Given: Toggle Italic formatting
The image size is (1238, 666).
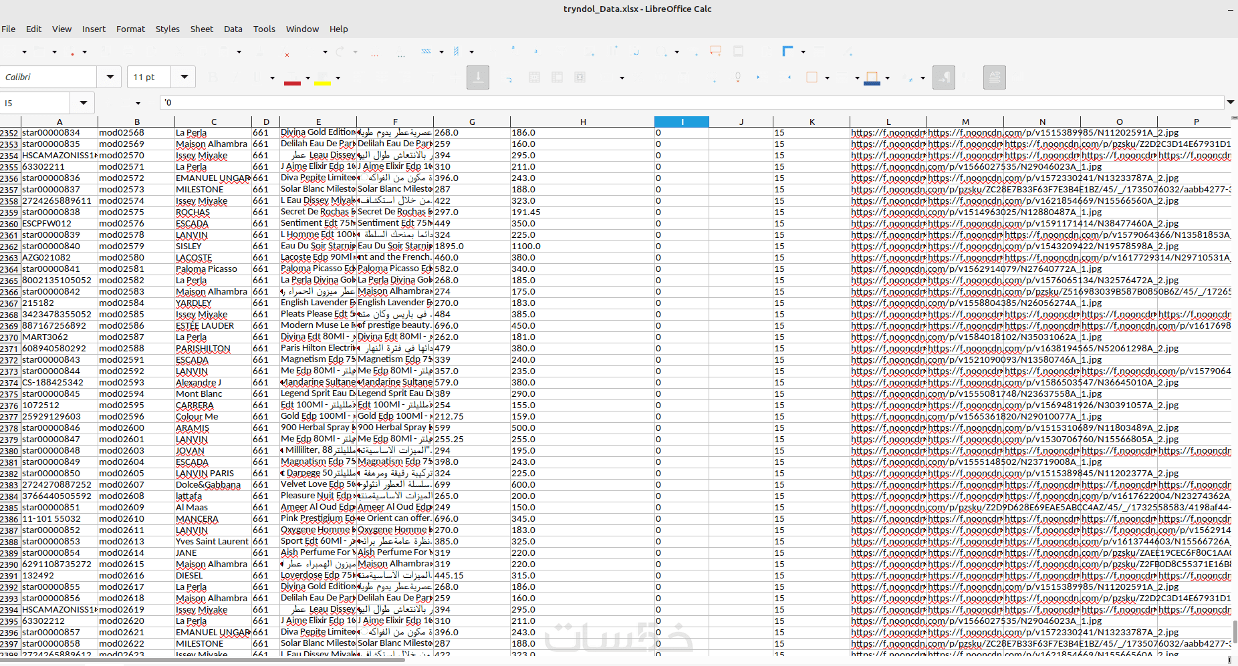Looking at the screenshot, I should pos(235,77).
